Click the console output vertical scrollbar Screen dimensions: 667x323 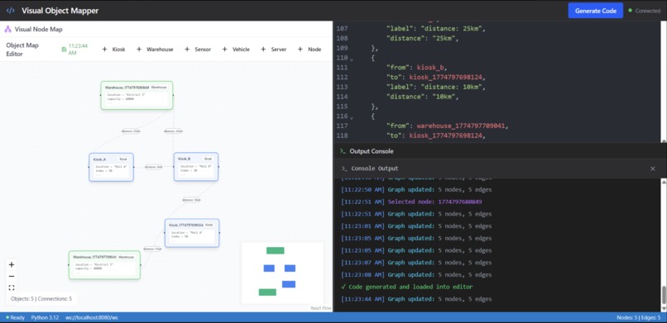tap(664, 245)
